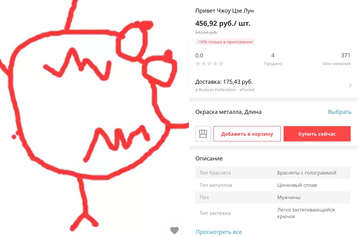This screenshot has width=357, height=238.
Task: Open "Выбрать" option selector
Action: [x=340, y=112]
